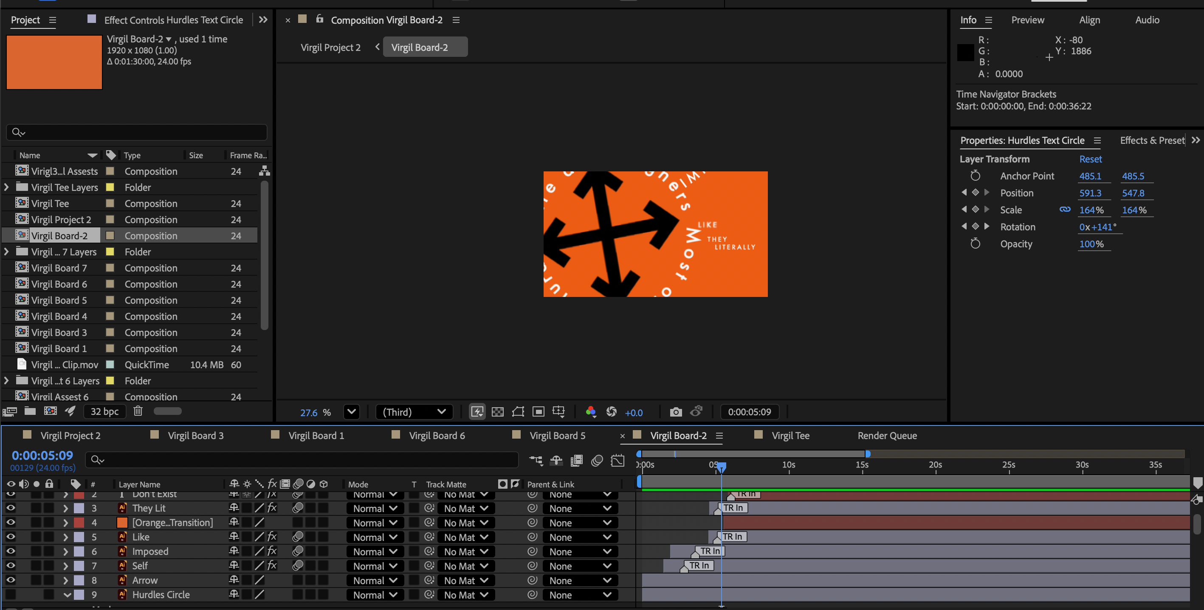Open the Audio panel tab

coord(1147,20)
